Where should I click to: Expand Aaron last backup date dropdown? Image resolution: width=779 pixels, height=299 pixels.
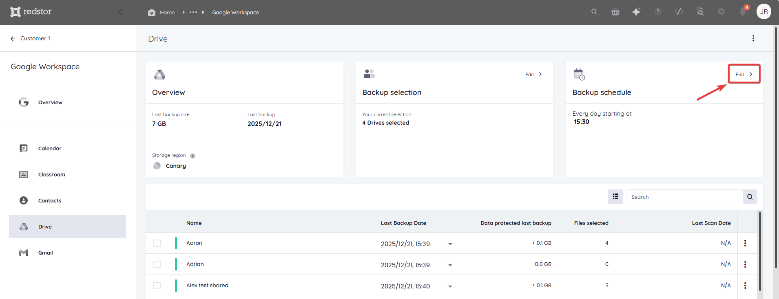(450, 244)
